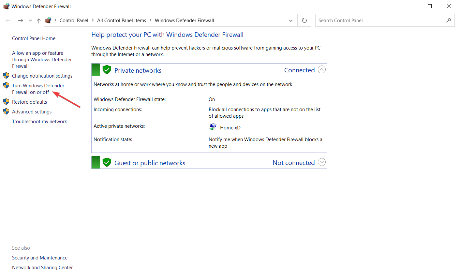Open Allow an app or feature link
459x279 pixels.
click(42, 60)
